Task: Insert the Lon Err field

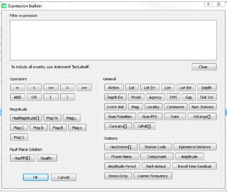Action: click(x=186, y=88)
